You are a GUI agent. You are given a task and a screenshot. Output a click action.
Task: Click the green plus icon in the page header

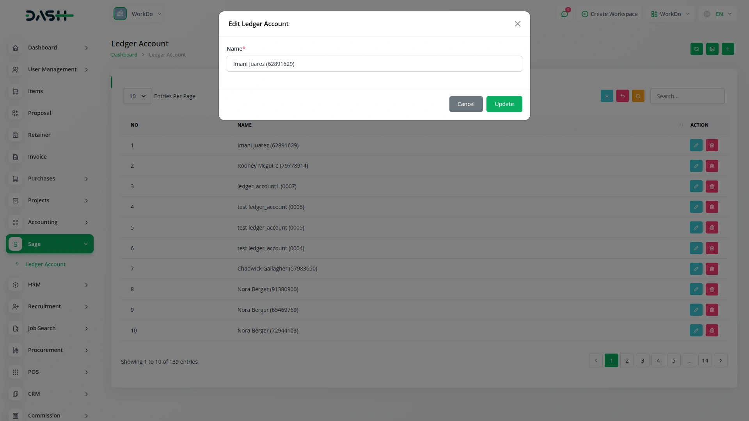tap(728, 49)
